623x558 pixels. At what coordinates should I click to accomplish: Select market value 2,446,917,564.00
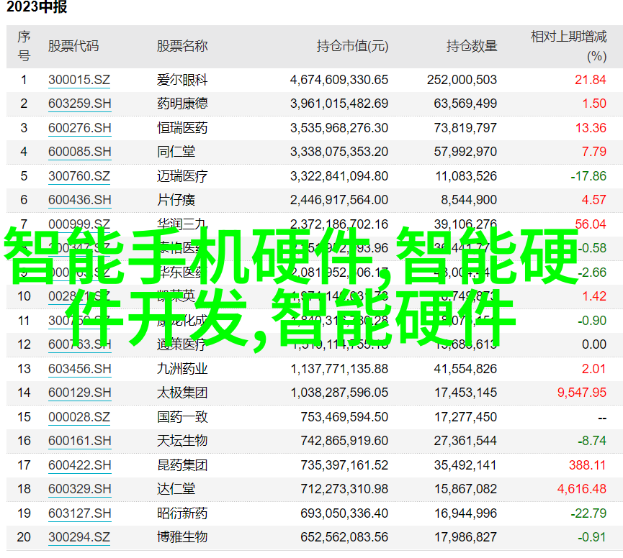coord(339,200)
